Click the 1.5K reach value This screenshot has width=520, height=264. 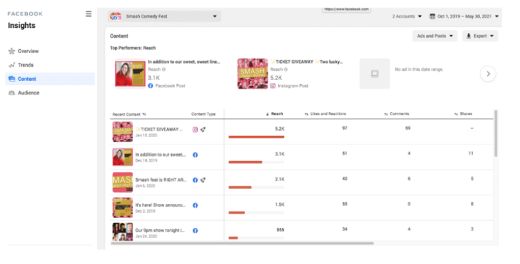279,204
